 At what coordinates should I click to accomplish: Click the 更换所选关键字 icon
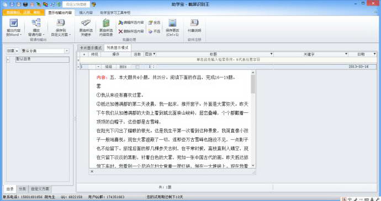86,23
